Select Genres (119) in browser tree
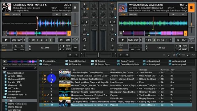 [15, 85]
